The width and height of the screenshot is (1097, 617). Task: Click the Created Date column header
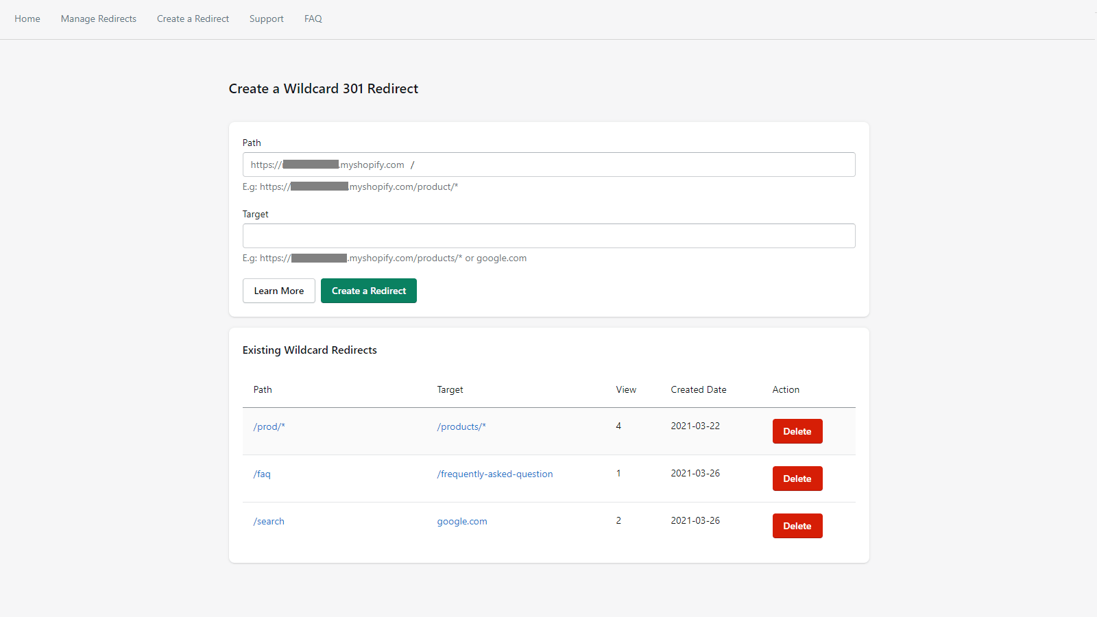(698, 389)
